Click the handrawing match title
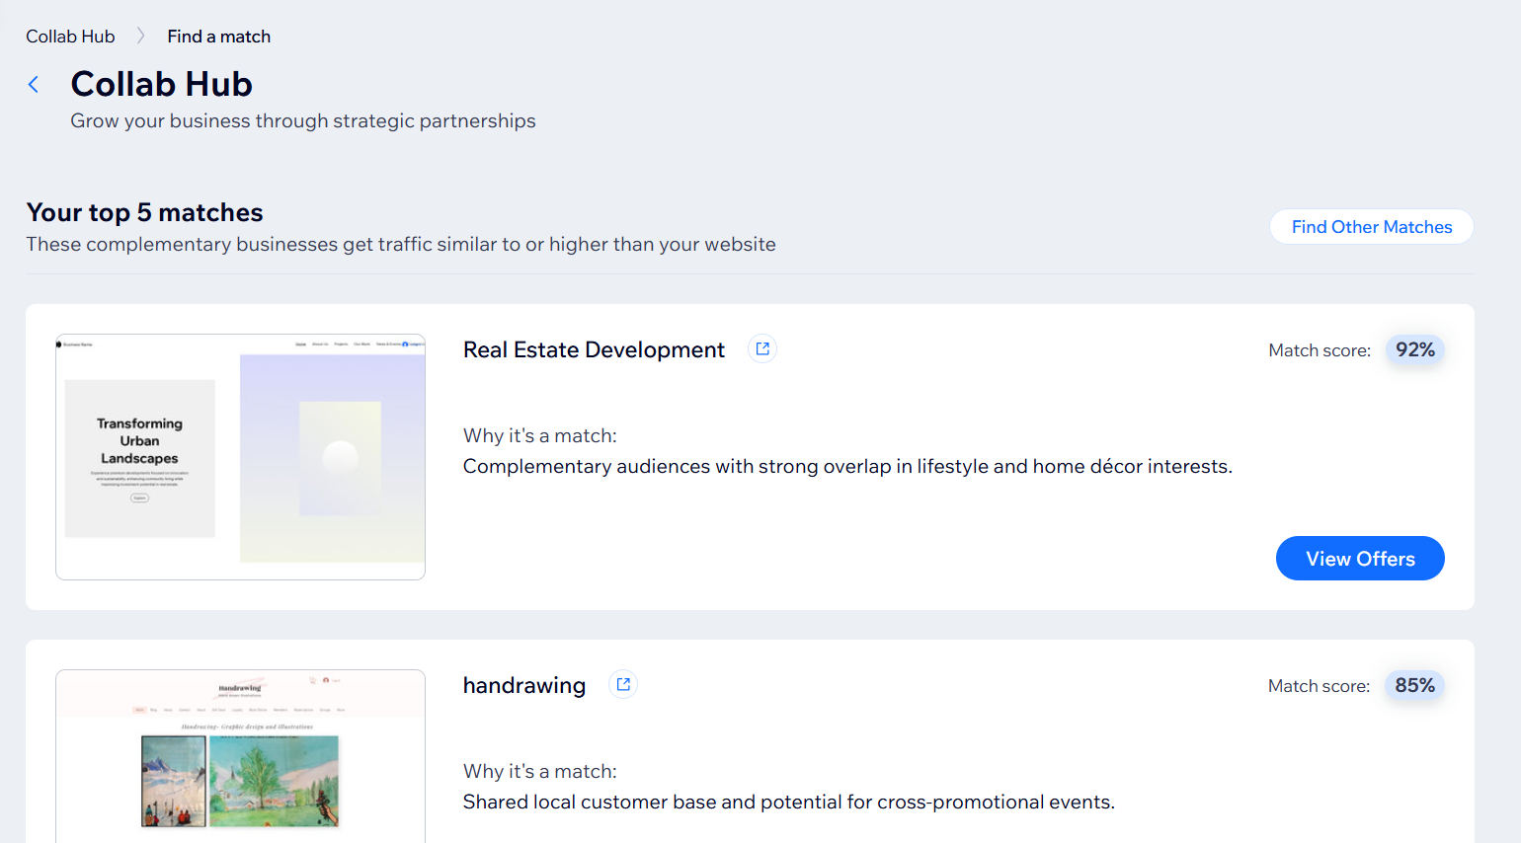The height and width of the screenshot is (843, 1521). pyautogui.click(x=524, y=686)
